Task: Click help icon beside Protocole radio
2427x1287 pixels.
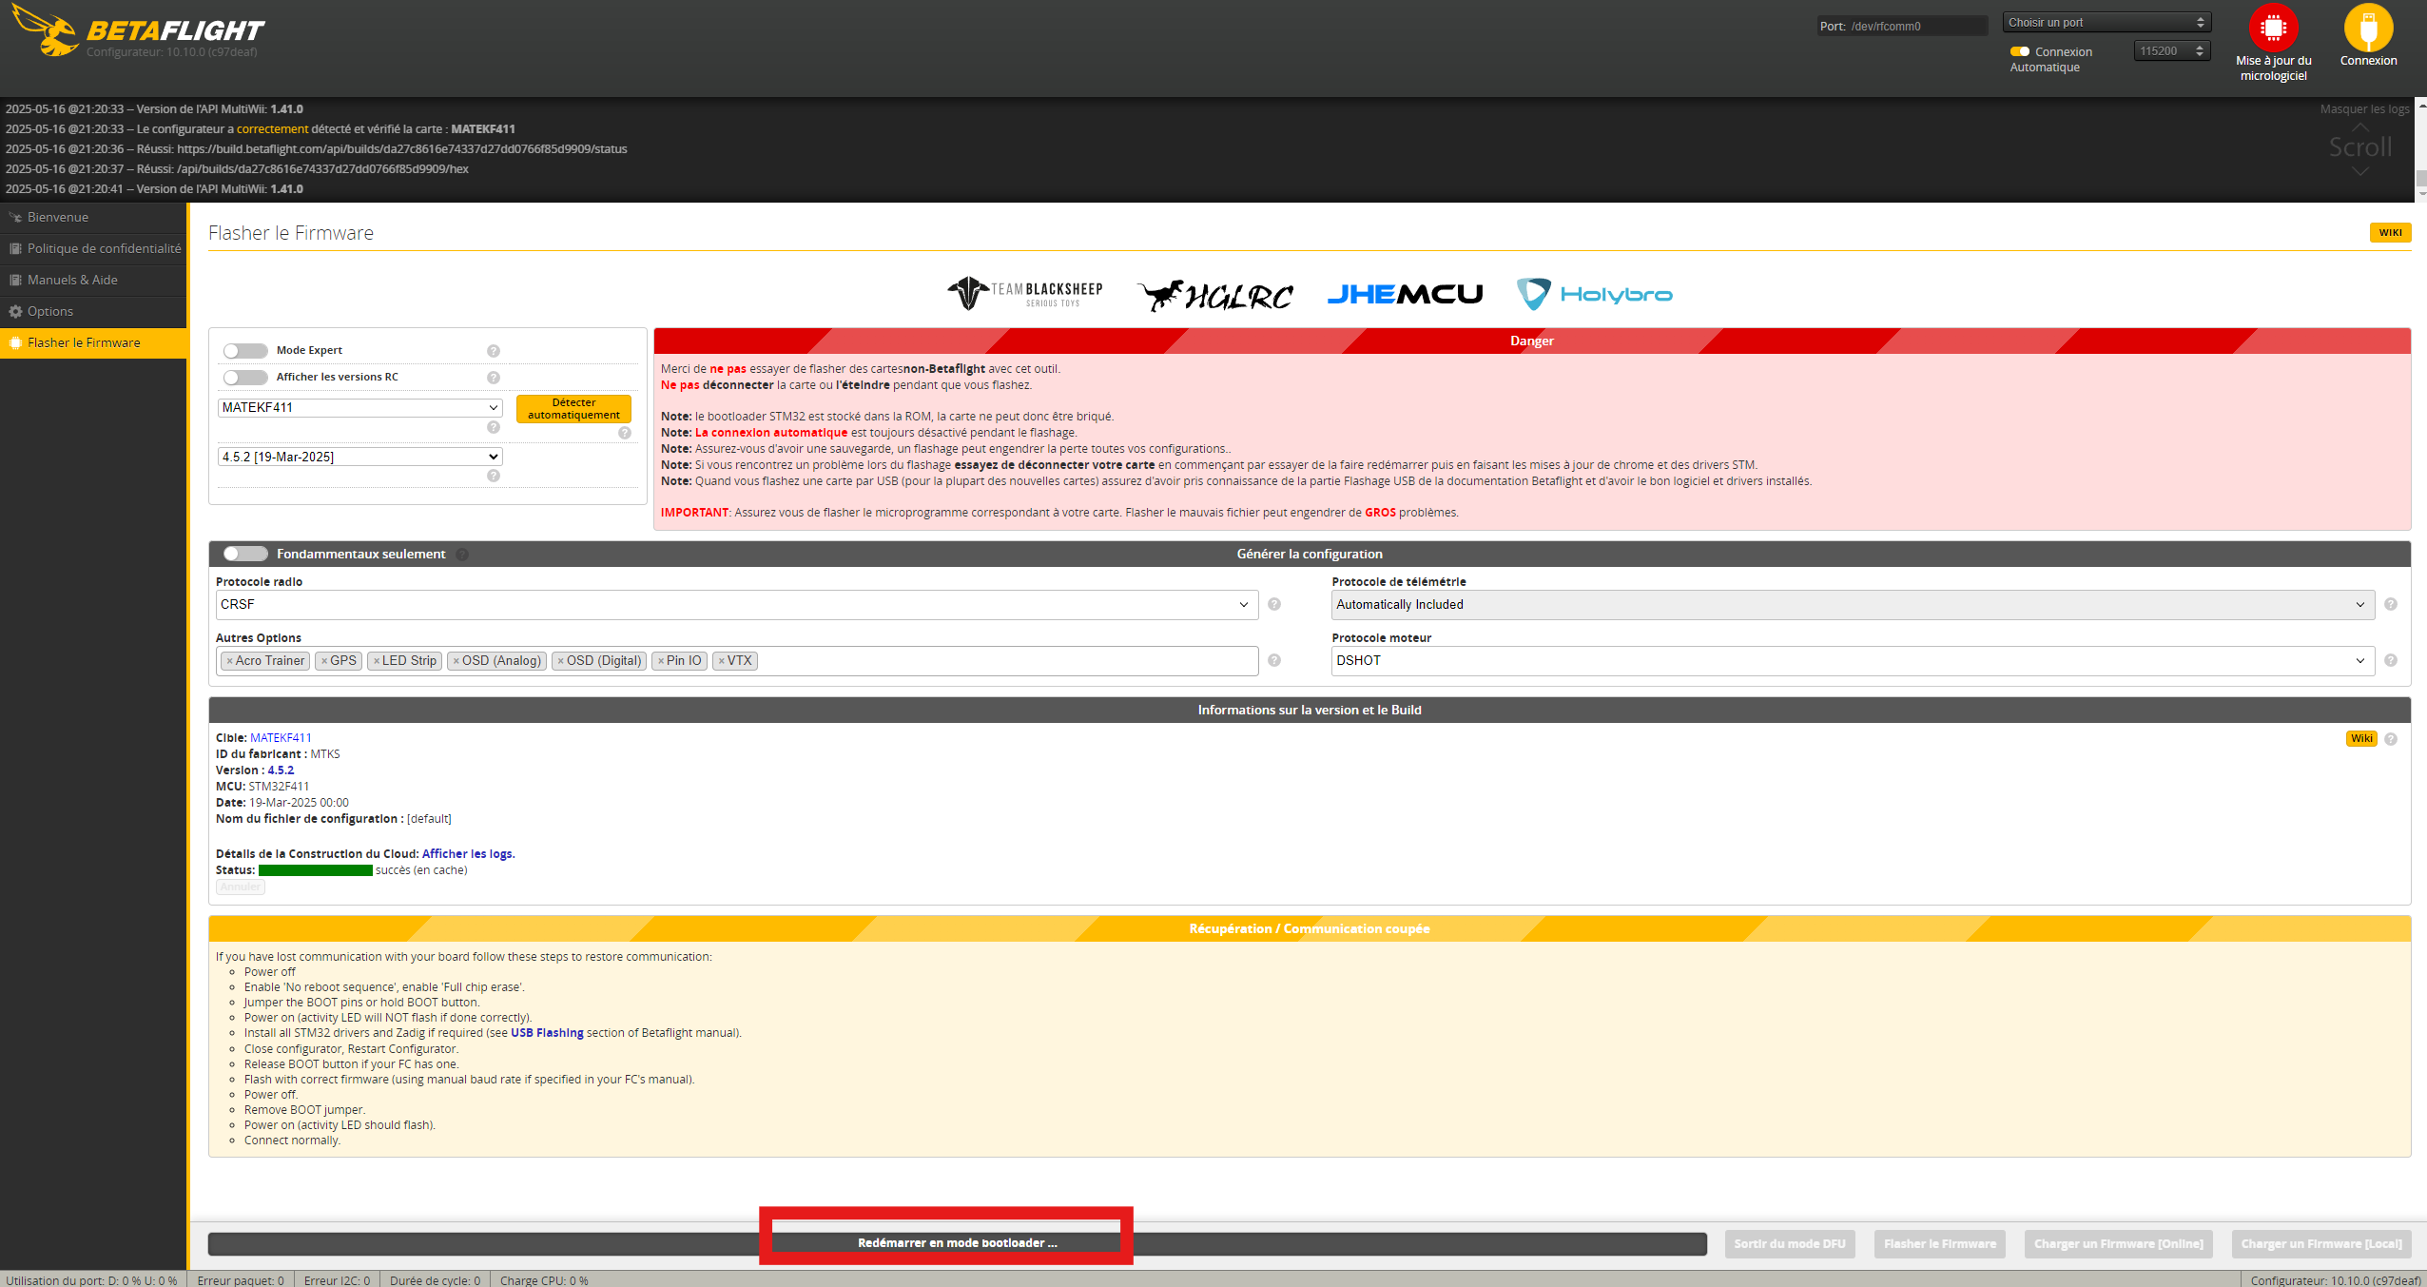Action: tap(1274, 605)
